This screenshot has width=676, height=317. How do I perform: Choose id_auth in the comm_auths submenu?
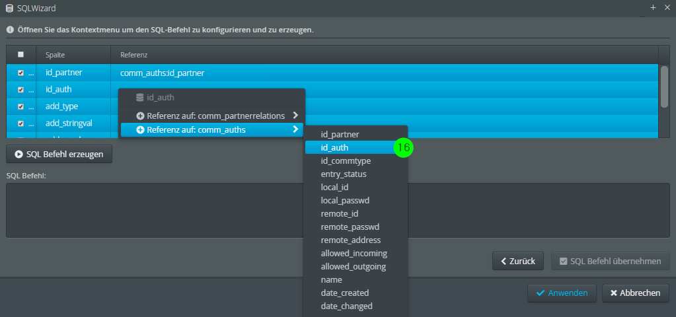[x=356, y=148]
